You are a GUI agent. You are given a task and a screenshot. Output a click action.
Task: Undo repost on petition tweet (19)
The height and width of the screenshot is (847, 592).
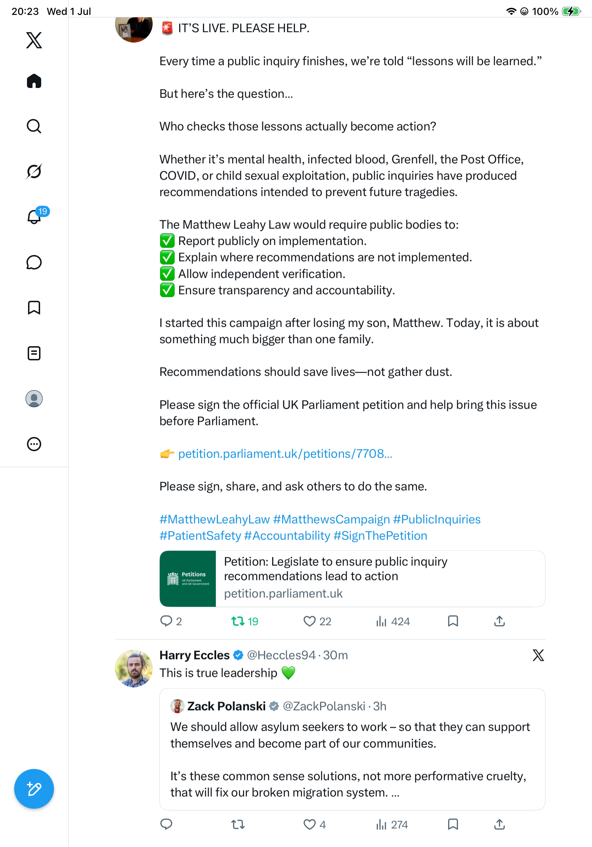[x=244, y=622]
